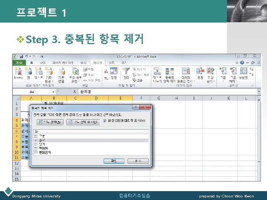
Task: Click the 고급 advanced filter icon
Action: [134, 80]
